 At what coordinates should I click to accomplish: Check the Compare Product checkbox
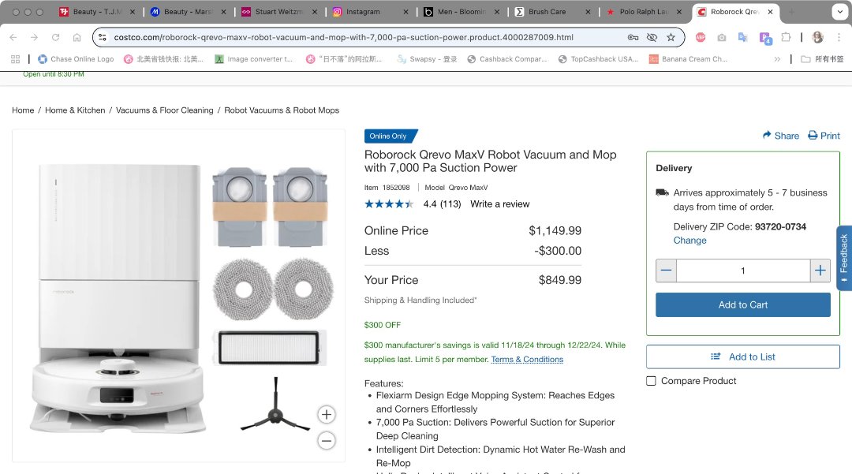pyautogui.click(x=651, y=381)
